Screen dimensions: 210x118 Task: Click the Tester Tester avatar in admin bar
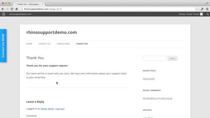[x=201, y=14]
